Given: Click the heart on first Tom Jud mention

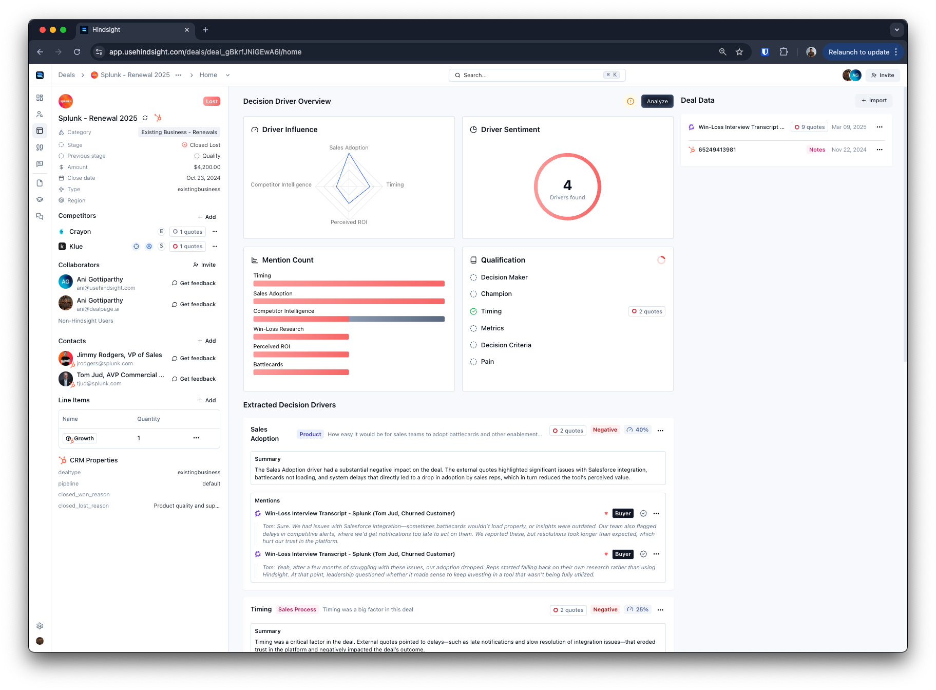Looking at the screenshot, I should 606,513.
